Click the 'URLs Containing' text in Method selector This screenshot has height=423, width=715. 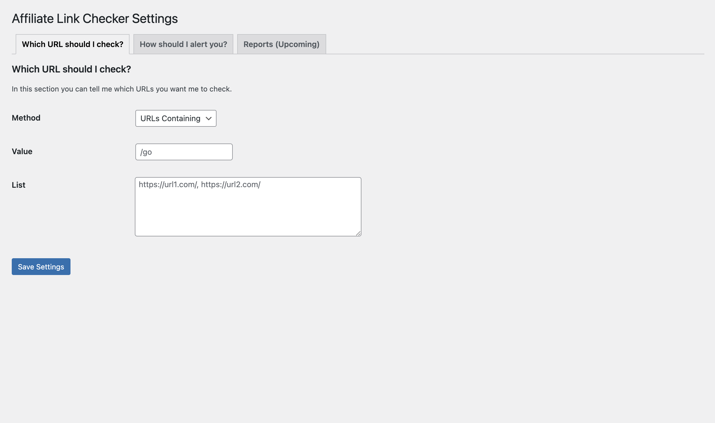170,118
